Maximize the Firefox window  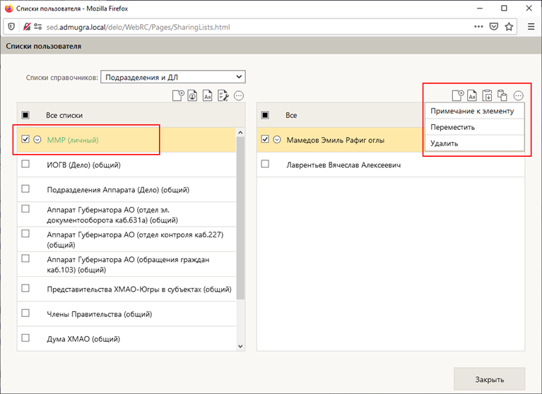(504, 8)
